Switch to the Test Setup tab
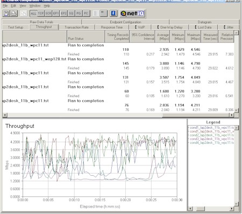 coord(16,27)
